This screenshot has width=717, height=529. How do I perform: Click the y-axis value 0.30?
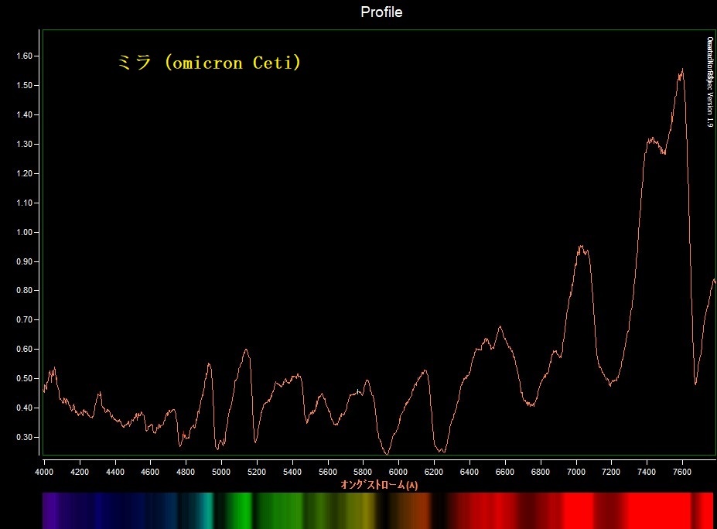[x=24, y=437]
